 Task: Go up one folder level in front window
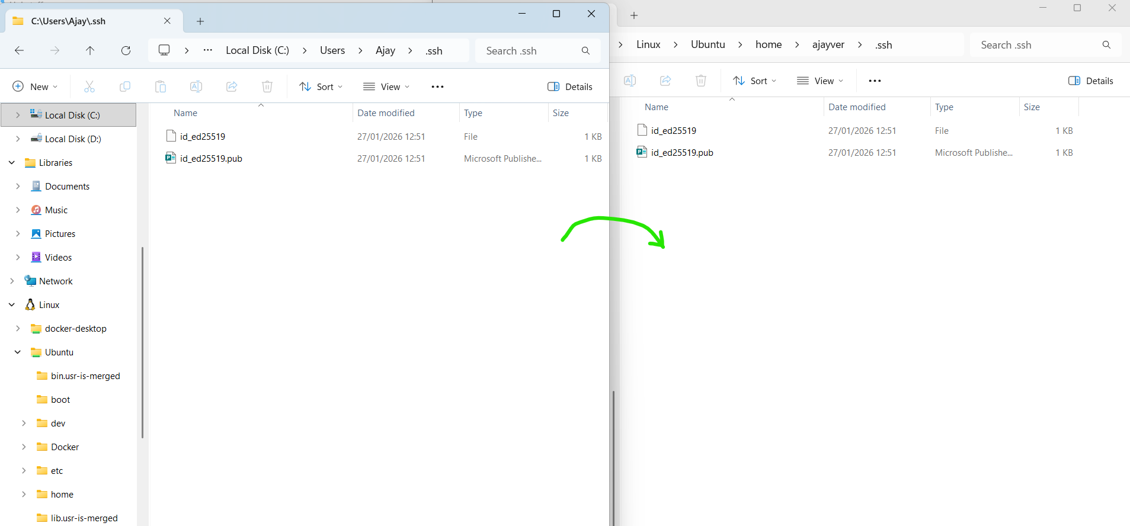(x=90, y=51)
